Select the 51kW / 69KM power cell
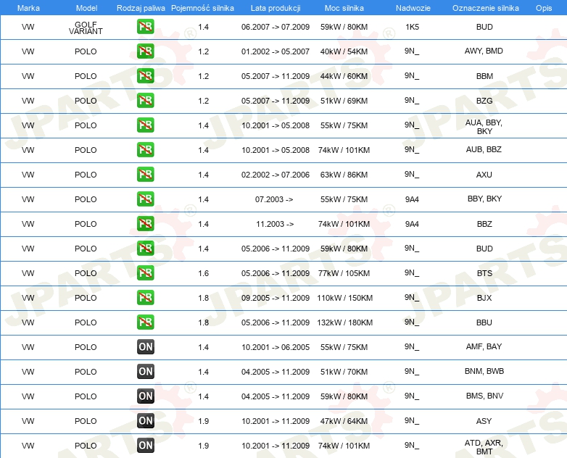Image resolution: width=567 pixels, height=458 pixels. point(344,101)
